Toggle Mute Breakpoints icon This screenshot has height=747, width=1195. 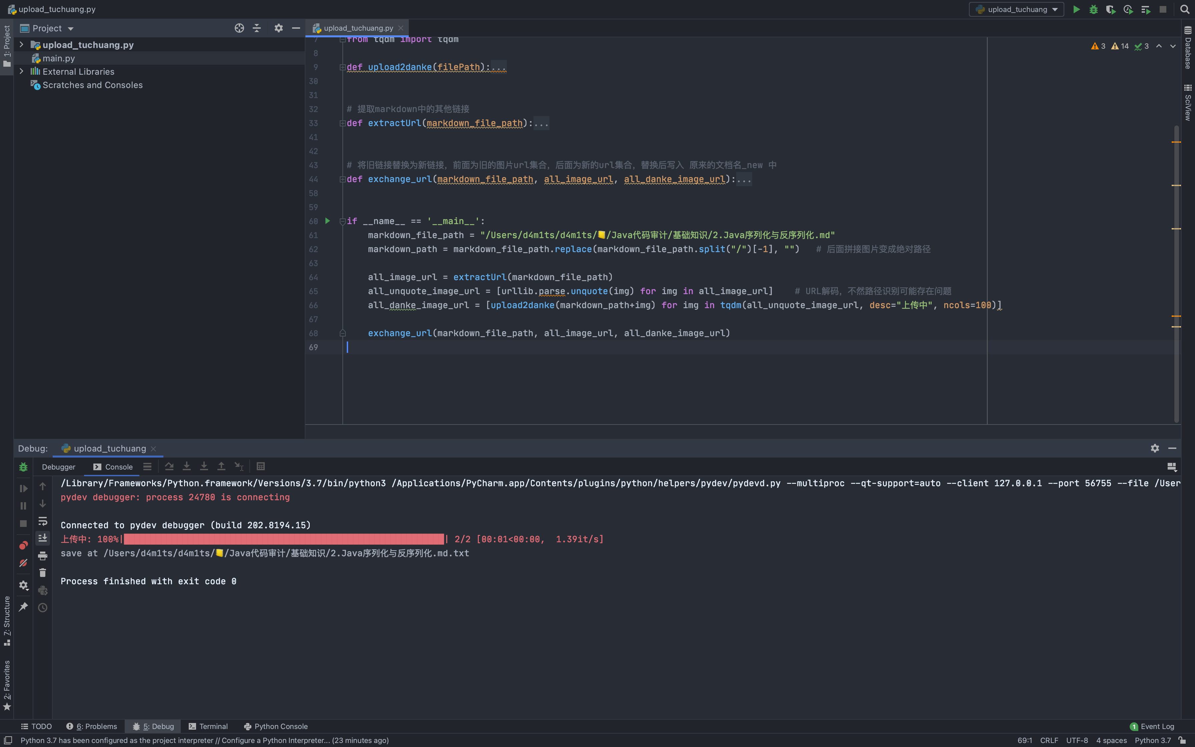point(23,563)
